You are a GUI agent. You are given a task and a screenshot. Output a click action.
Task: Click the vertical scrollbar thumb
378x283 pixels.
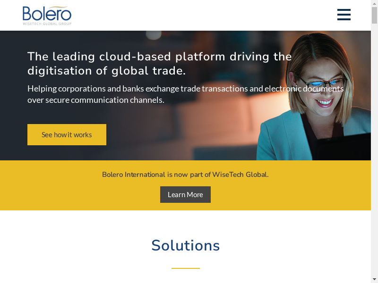pyautogui.click(x=374, y=15)
